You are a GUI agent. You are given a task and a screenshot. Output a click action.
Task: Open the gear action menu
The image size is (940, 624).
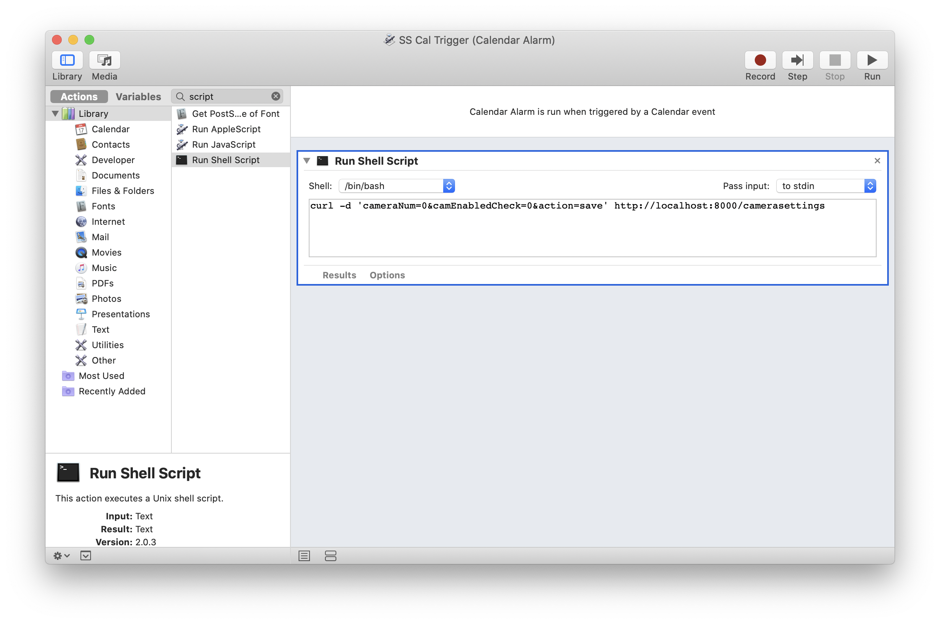click(62, 555)
